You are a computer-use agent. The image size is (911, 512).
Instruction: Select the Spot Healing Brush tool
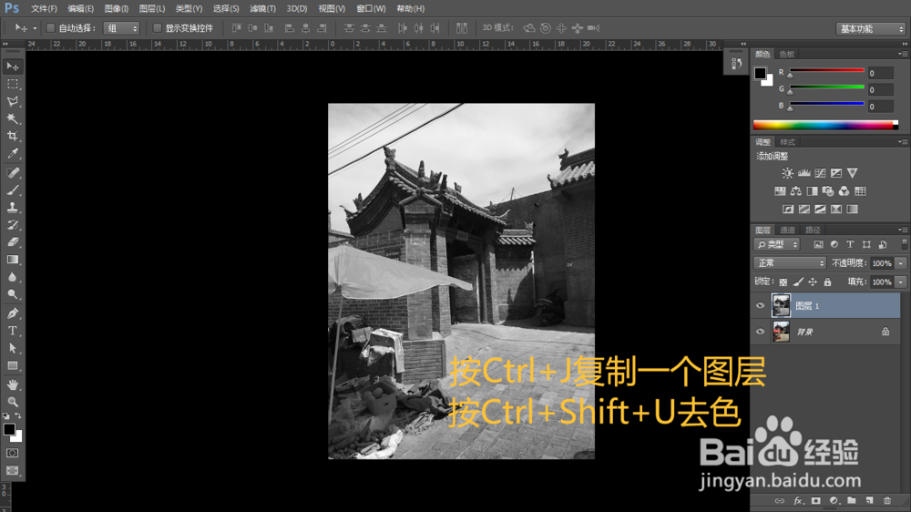[12, 172]
